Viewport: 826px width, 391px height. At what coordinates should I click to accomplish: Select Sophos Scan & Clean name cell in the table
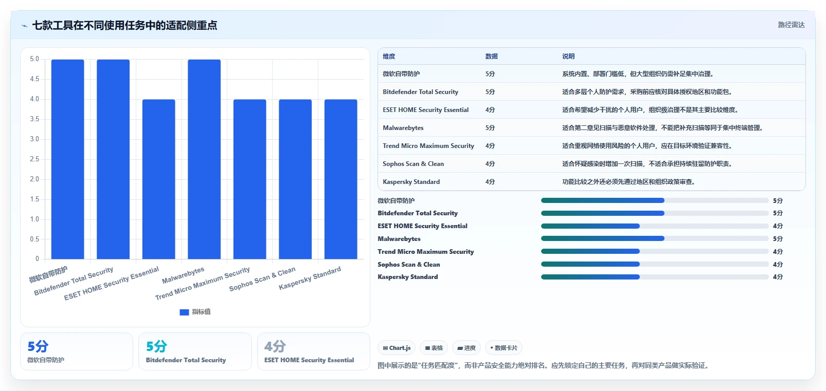tap(413, 164)
